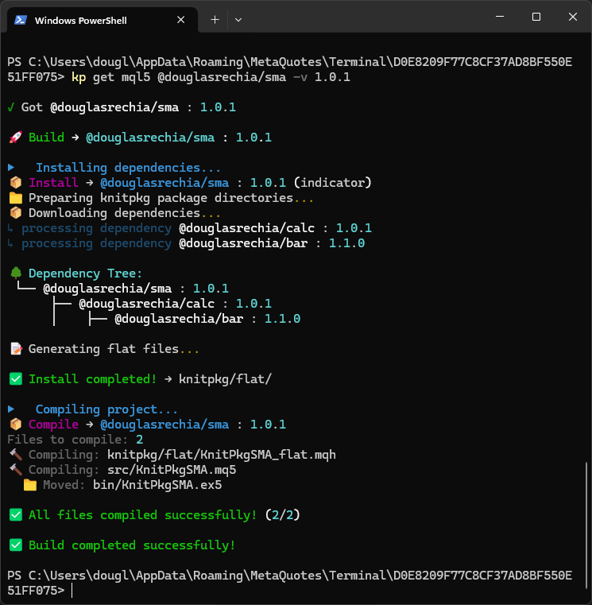Click the hammer icon beside src/KnitPkgSMA.mq5
Screen dimensions: 592x605
pyautogui.click(x=16, y=470)
